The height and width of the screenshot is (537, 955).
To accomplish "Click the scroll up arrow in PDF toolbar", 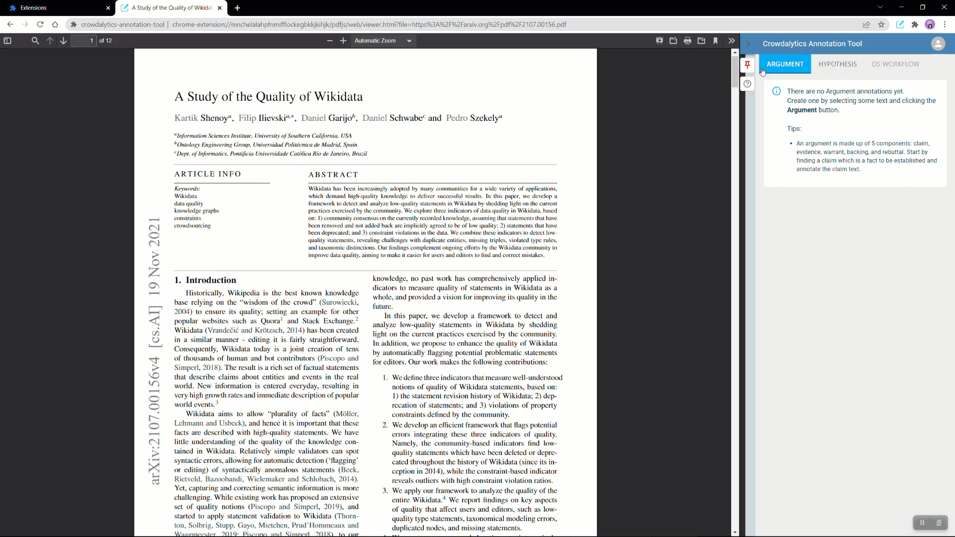I will (x=50, y=41).
